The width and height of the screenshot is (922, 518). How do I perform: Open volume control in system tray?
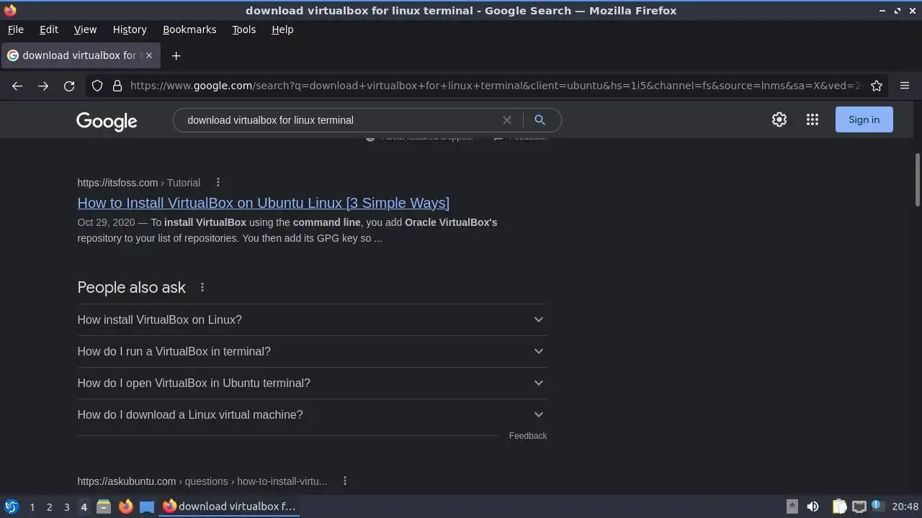[813, 506]
